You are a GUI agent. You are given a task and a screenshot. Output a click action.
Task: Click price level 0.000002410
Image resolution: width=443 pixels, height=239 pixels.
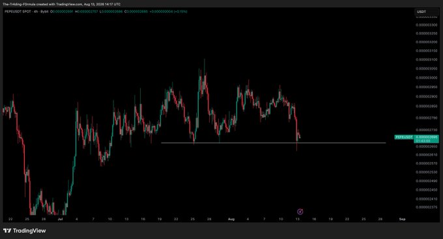point(427,199)
